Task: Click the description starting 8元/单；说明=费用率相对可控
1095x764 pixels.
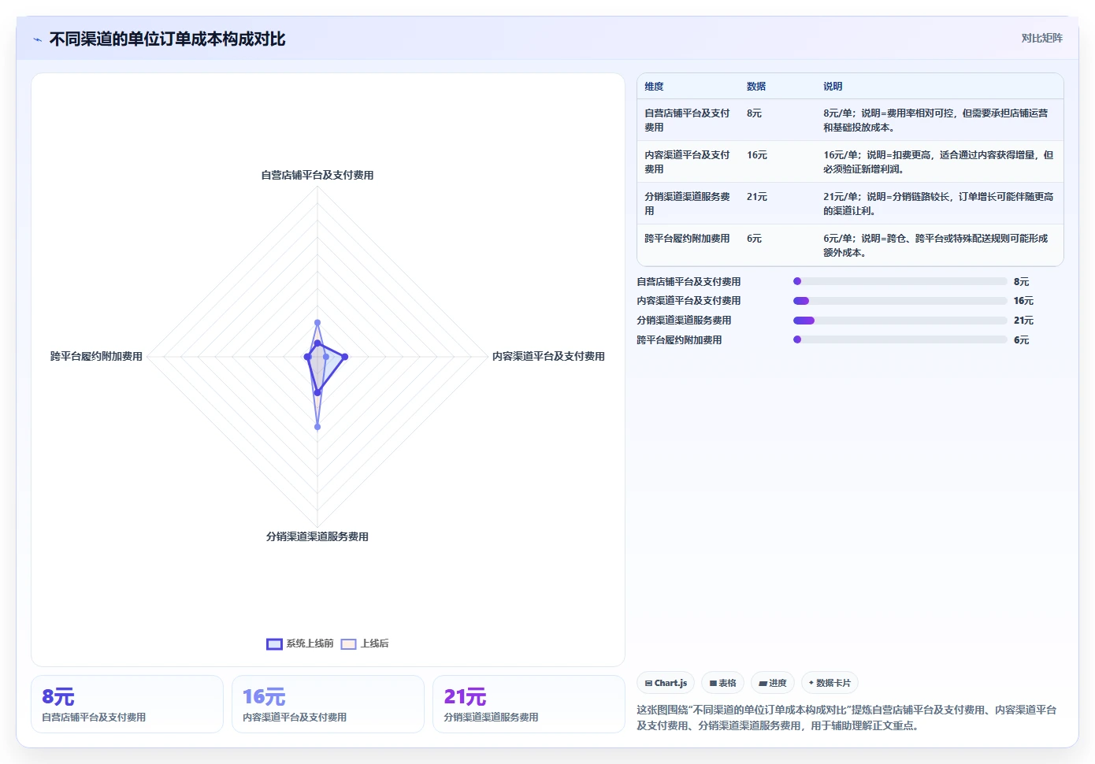Action: [x=936, y=121]
